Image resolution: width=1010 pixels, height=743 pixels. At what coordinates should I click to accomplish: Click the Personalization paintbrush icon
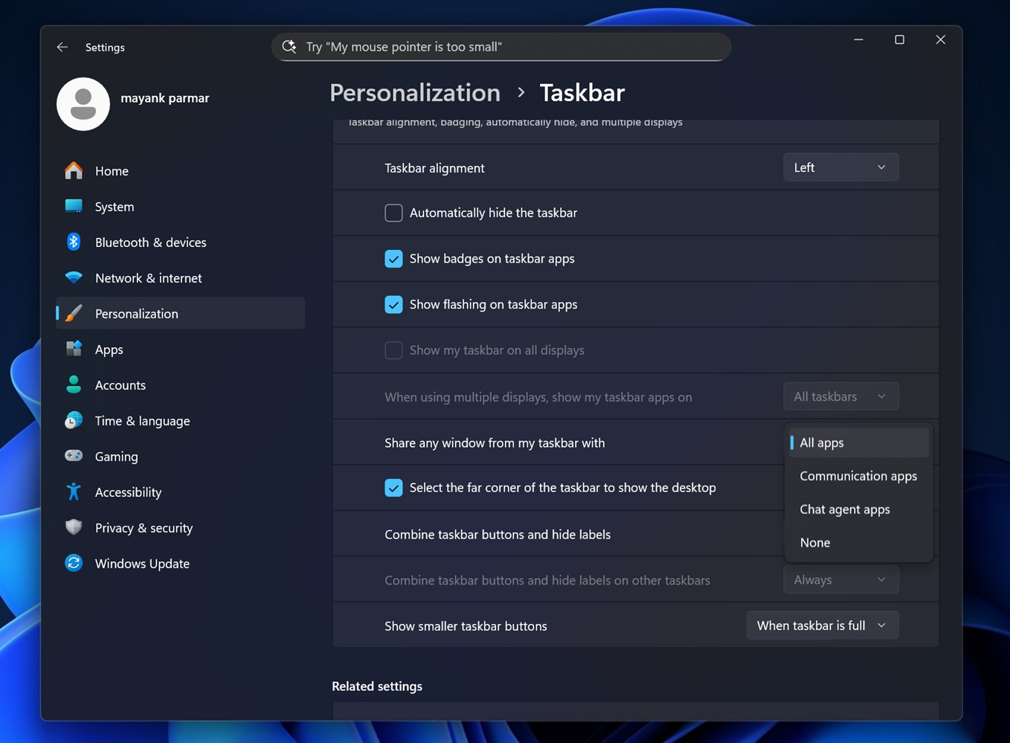point(74,313)
